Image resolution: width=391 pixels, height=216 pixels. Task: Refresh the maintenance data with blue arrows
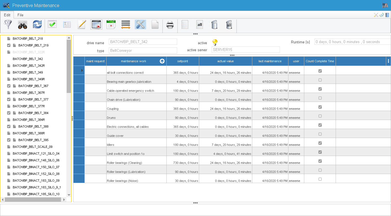[37, 25]
